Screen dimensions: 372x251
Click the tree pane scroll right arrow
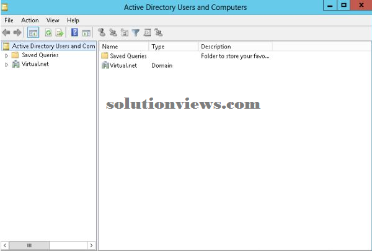[91, 245]
